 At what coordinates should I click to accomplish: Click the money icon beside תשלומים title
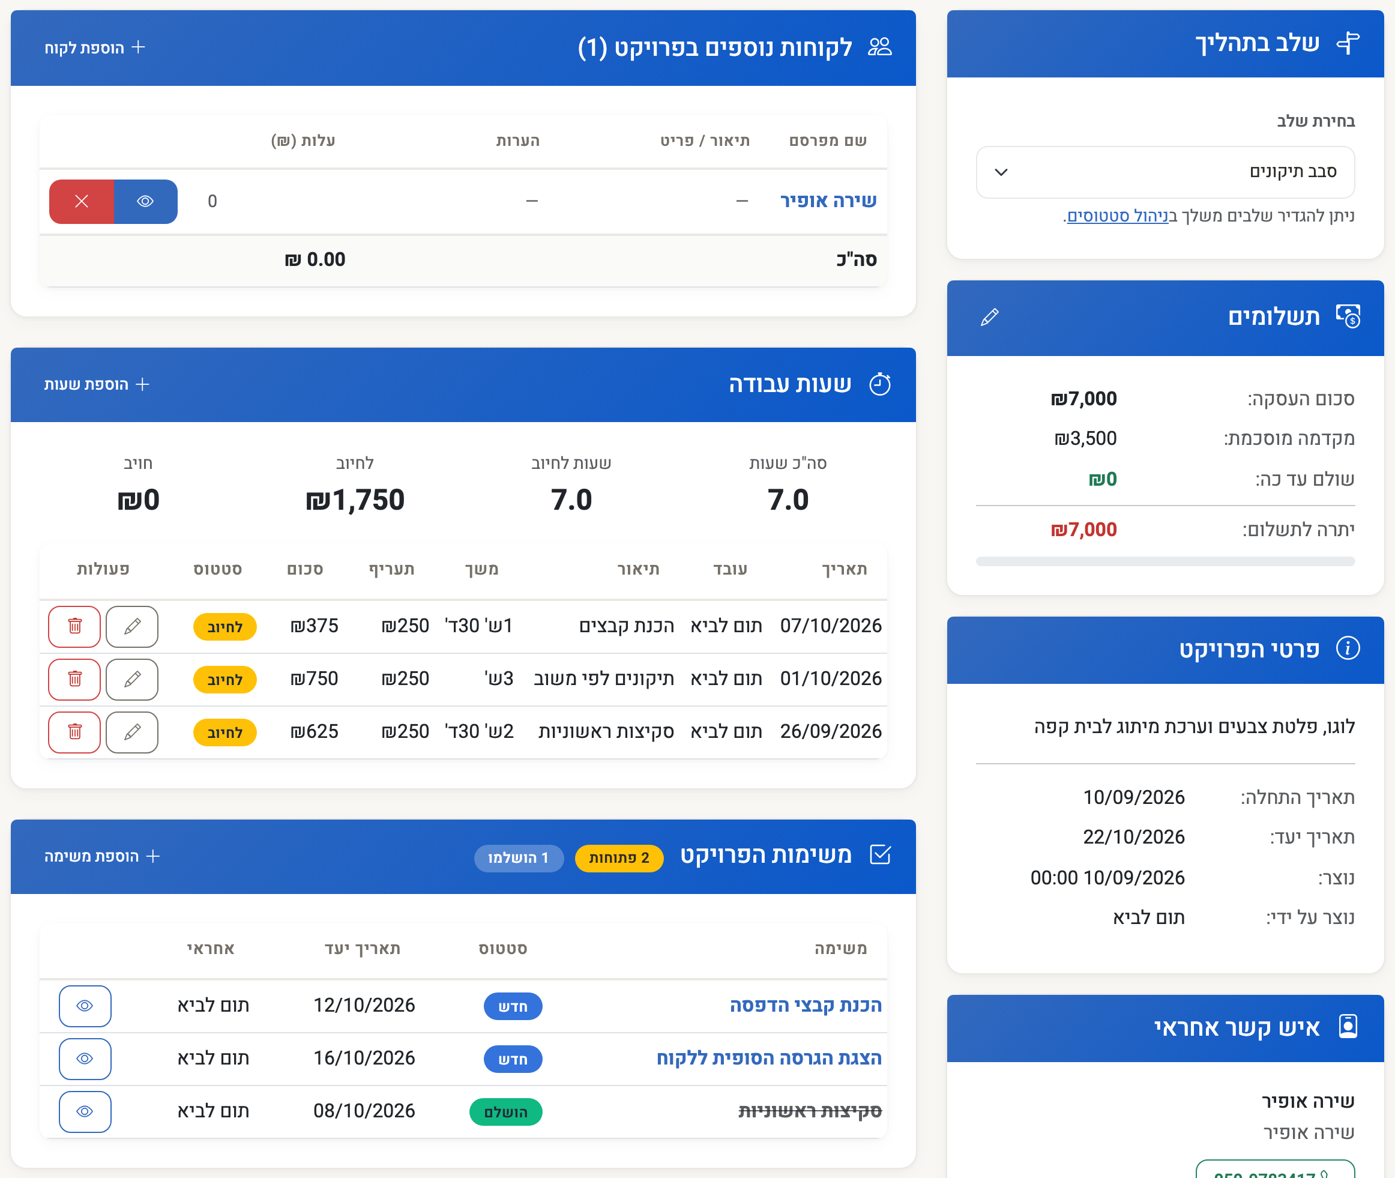click(x=1348, y=316)
